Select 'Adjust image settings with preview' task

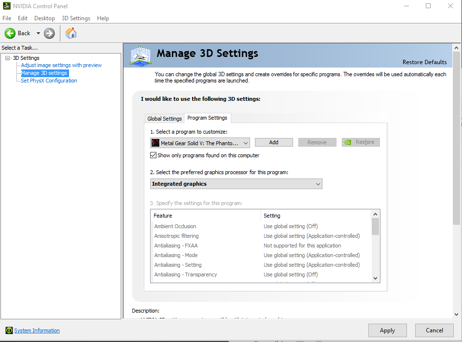[61, 65]
